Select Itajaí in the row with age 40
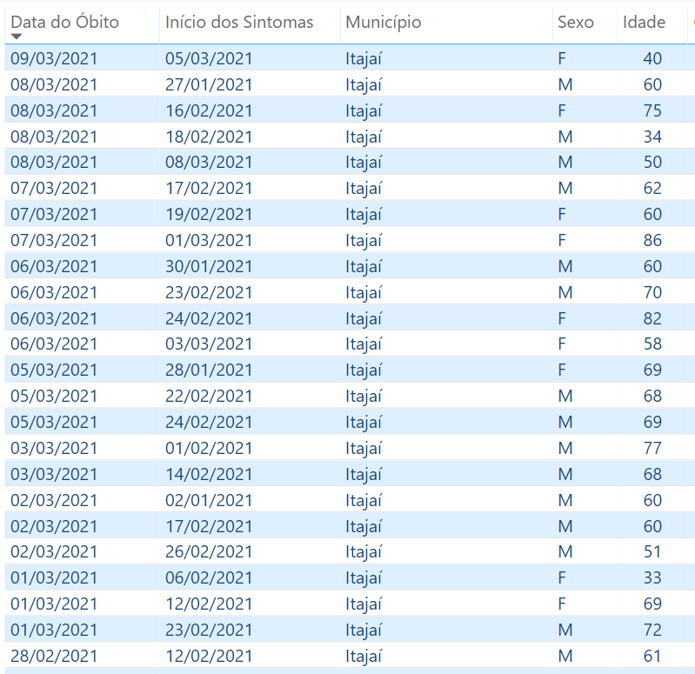Image resolution: width=695 pixels, height=674 pixels. click(x=364, y=59)
